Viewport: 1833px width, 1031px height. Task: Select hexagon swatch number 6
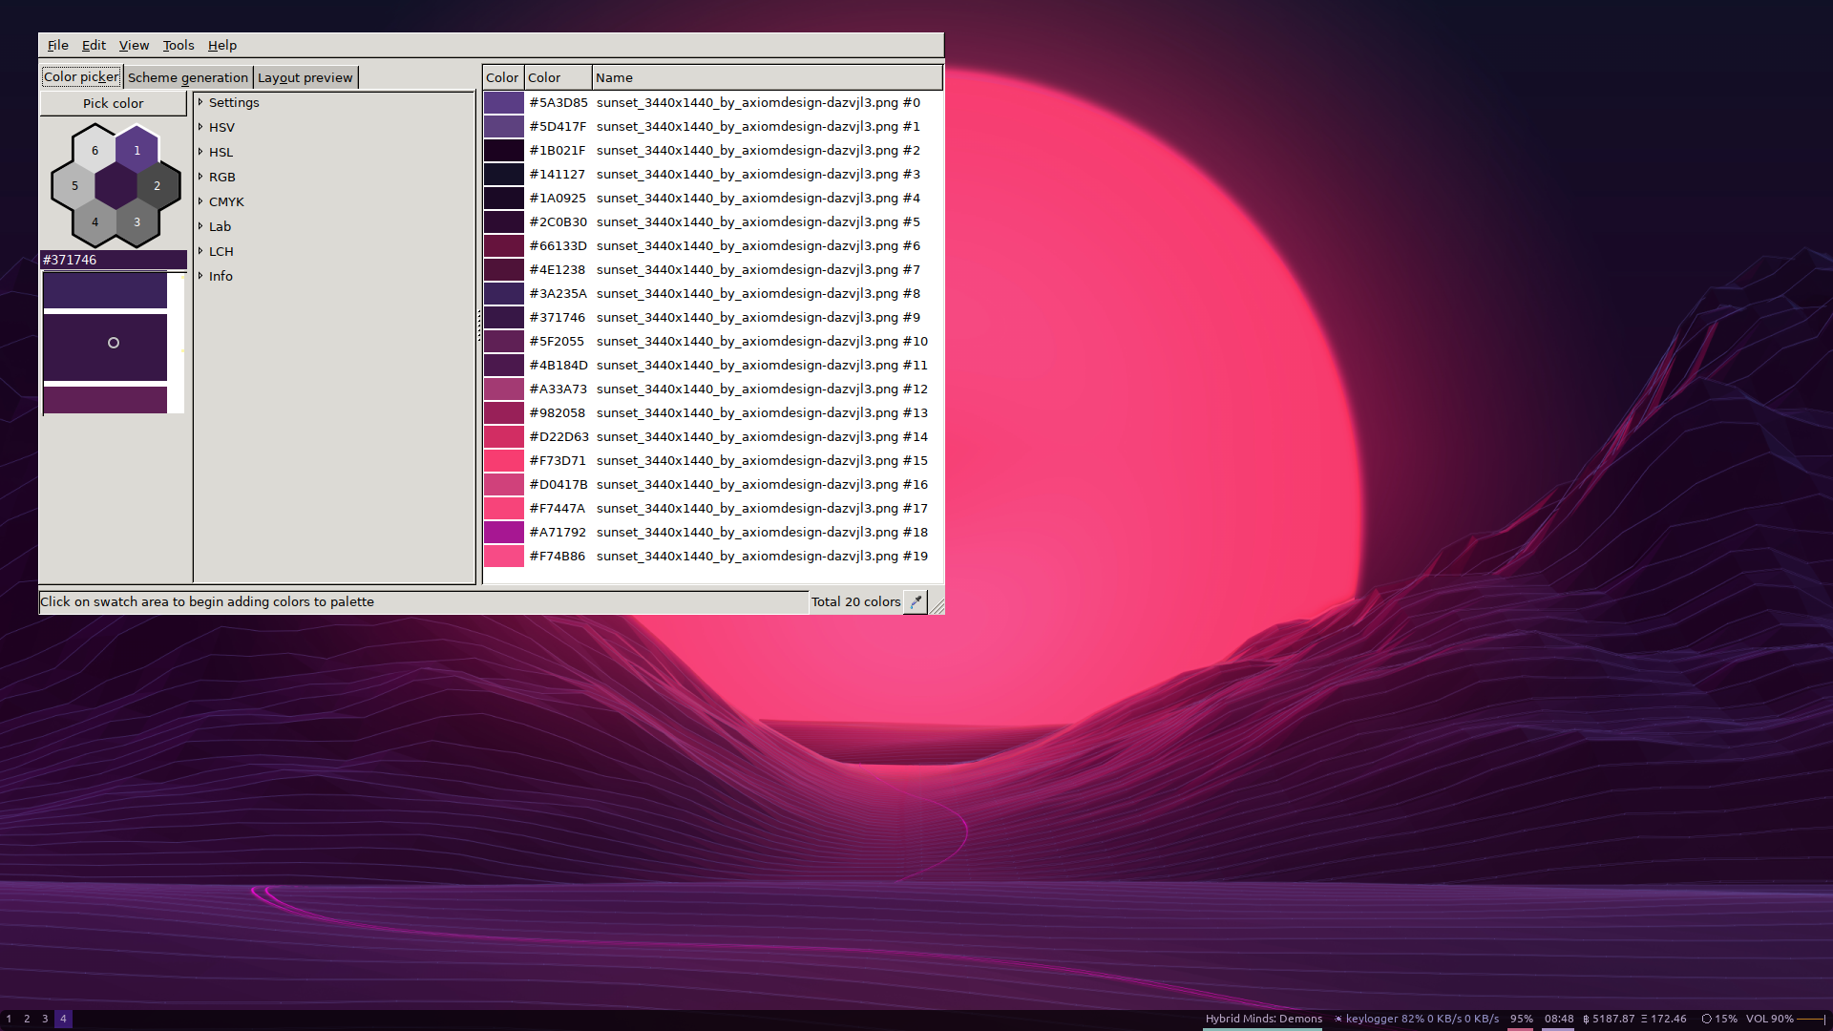95,150
